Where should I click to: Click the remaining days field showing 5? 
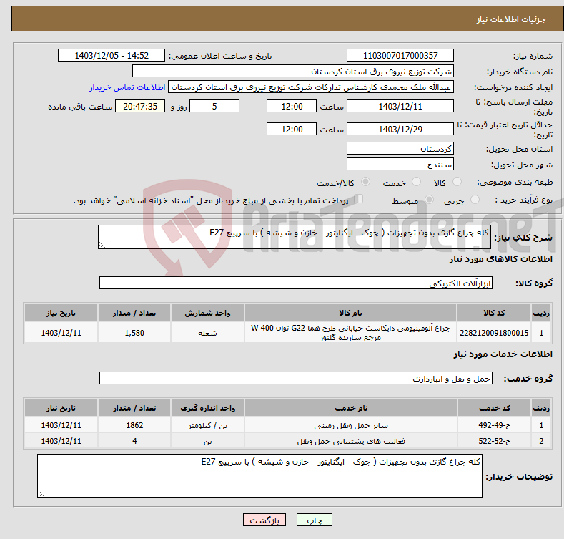pyautogui.click(x=214, y=106)
